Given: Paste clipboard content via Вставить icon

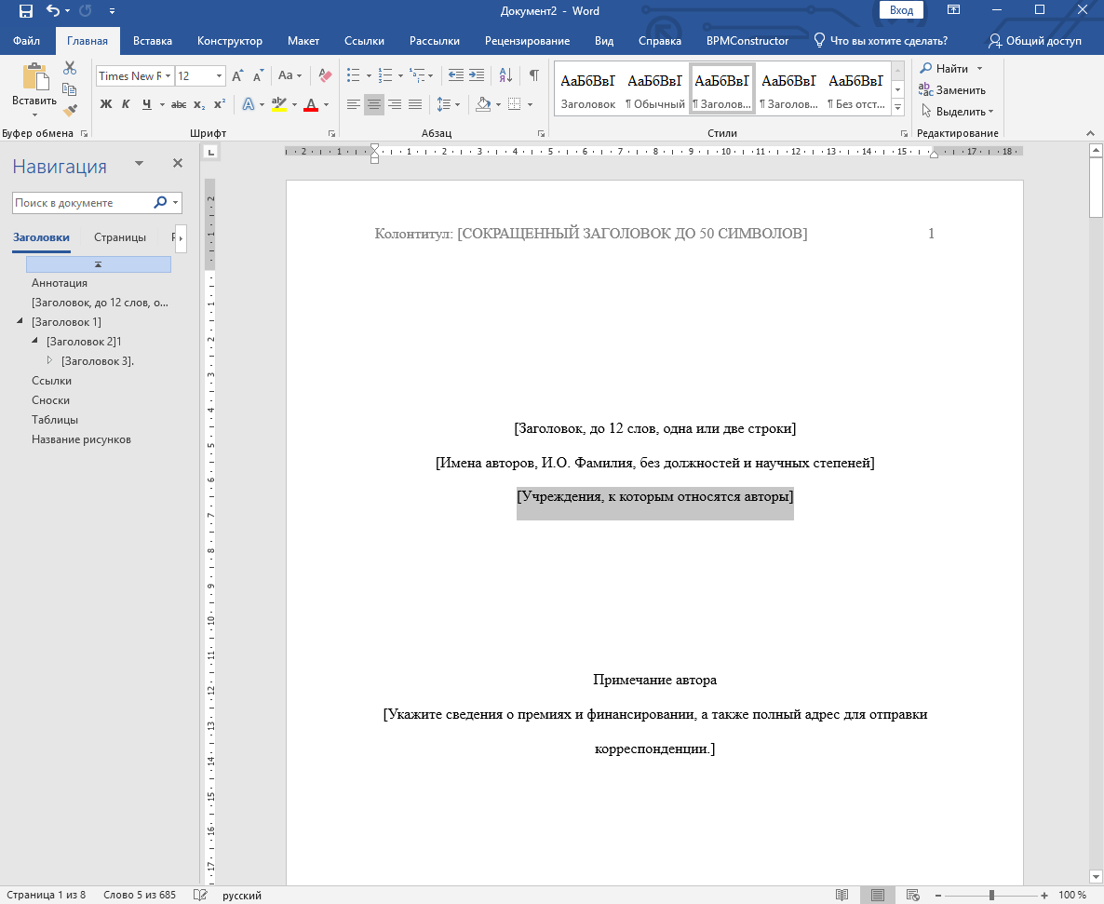Looking at the screenshot, I should (x=34, y=77).
